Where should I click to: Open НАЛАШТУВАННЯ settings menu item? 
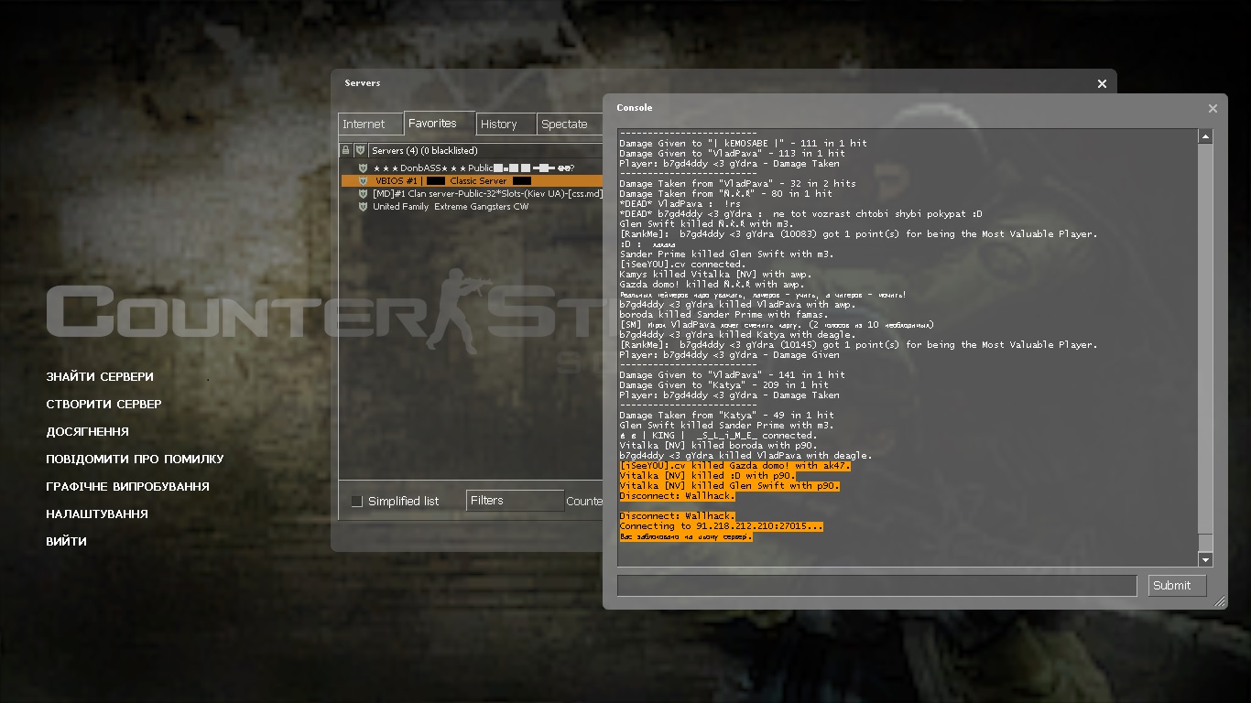coord(97,514)
